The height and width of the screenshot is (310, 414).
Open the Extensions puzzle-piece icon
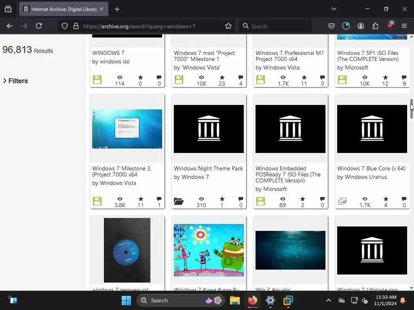tap(375, 26)
